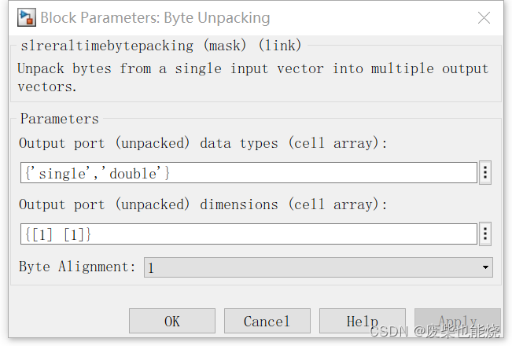
Task: Click the Parameters group label
Action: pyautogui.click(x=60, y=119)
